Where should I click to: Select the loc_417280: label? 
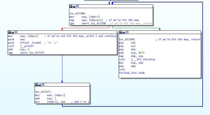[78, 14]
